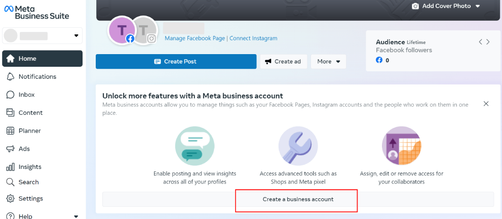Click the Settings gear icon
The width and height of the screenshot is (502, 219).
pyautogui.click(x=11, y=199)
